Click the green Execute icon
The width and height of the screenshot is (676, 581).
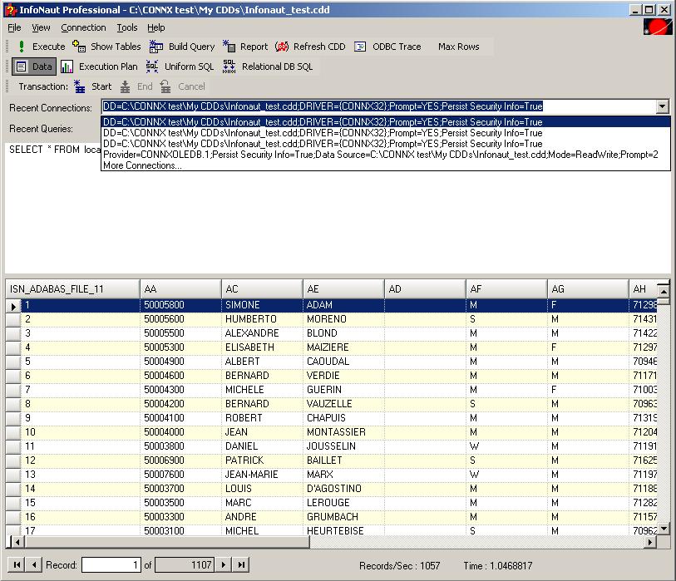21,46
